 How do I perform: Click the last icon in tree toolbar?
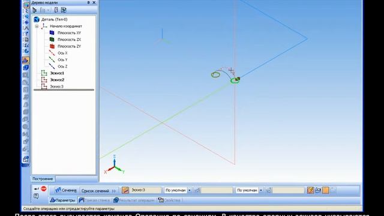tap(64, 10)
